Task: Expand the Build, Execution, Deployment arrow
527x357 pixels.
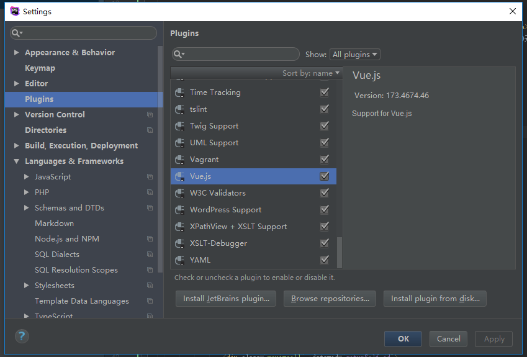Action: (16, 145)
